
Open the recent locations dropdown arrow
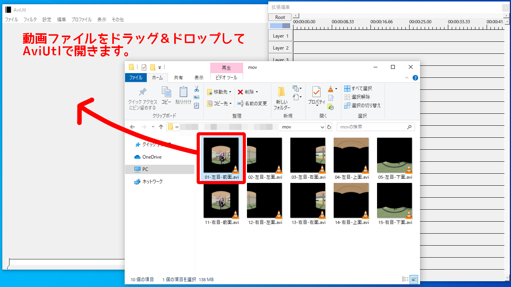tap(153, 127)
